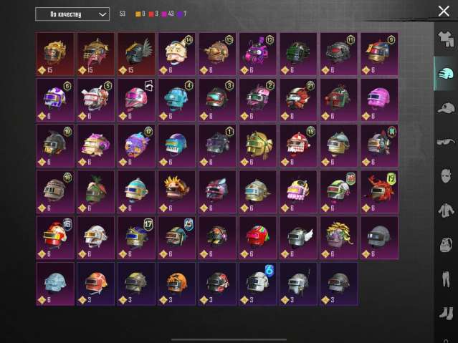Open the face mask category icon
Viewport: 458px width, 343px height.
[446, 176]
